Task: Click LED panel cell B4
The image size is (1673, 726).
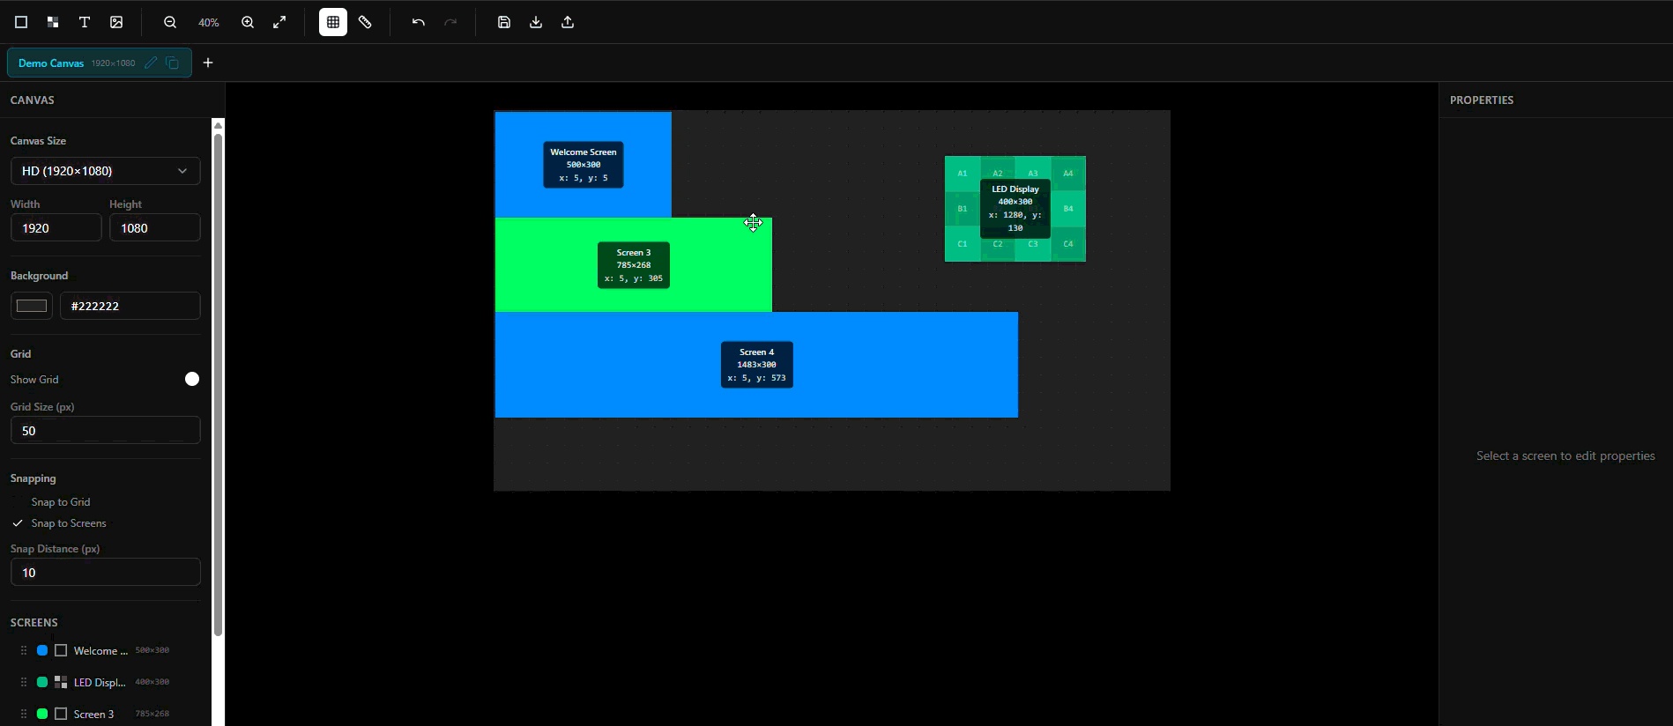Action: click(x=1068, y=209)
